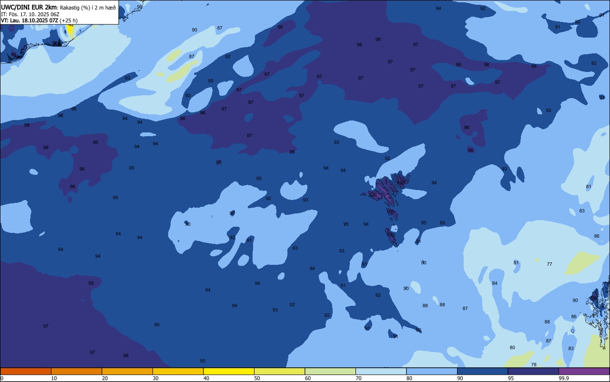Click the dark orange 0–10 legend swatch

[26, 371]
